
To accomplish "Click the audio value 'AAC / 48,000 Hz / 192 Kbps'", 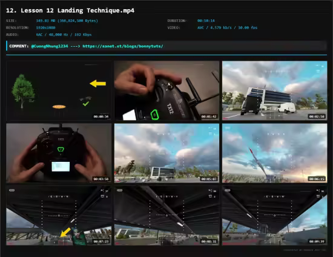I will [x=64, y=35].
